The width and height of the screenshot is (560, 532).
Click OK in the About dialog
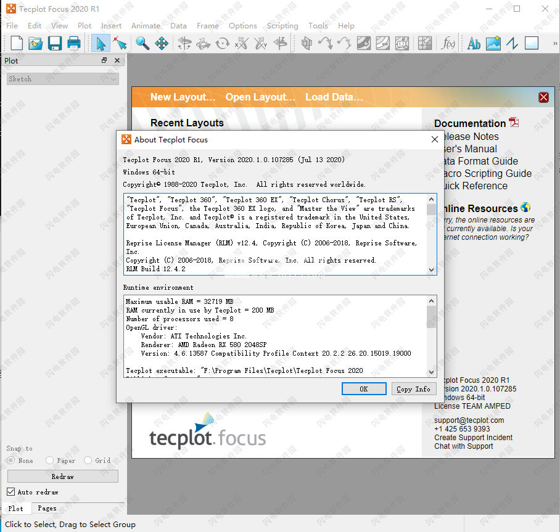364,389
